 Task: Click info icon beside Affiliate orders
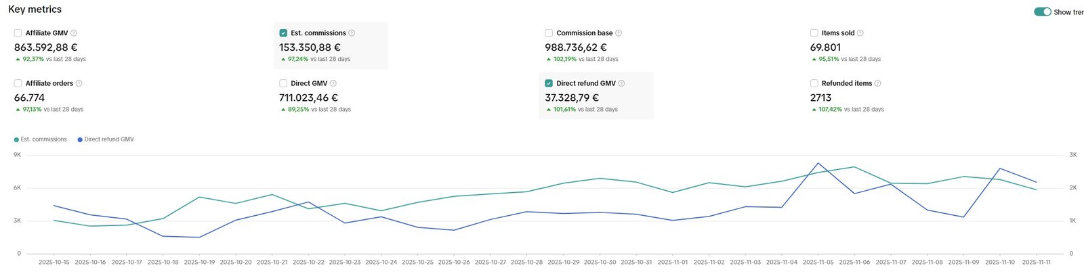pyautogui.click(x=79, y=83)
